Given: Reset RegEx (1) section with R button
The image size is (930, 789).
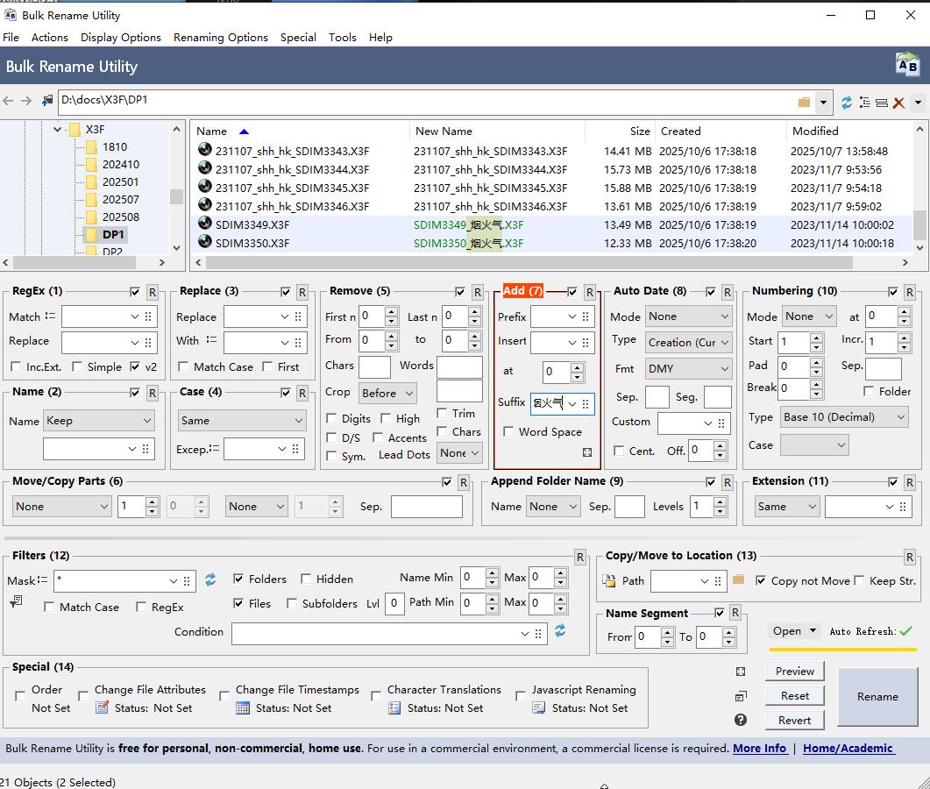Looking at the screenshot, I should coord(153,292).
